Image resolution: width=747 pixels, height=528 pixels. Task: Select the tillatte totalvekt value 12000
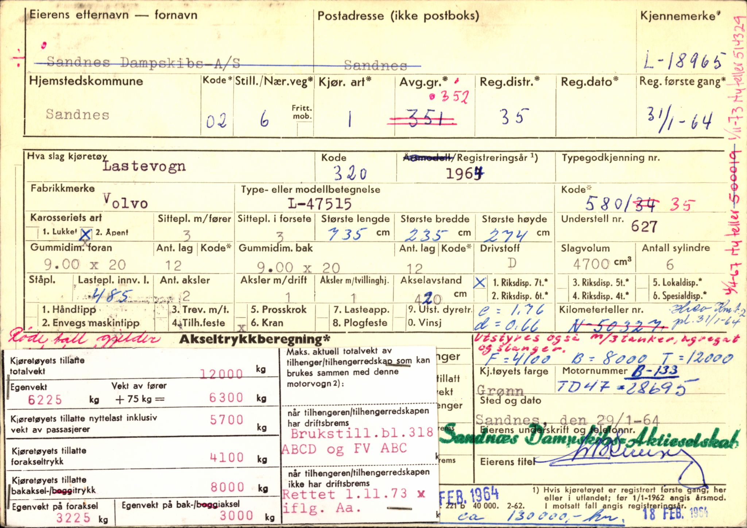pos(221,373)
